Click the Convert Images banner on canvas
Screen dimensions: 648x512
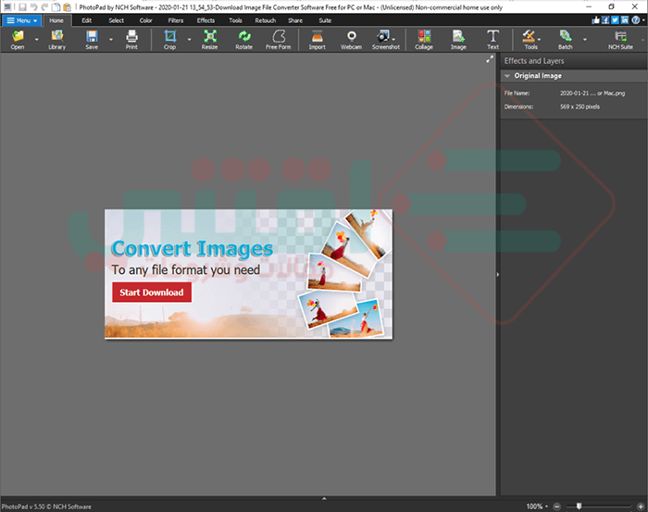248,274
